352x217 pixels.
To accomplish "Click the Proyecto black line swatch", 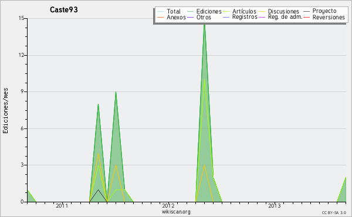I will [x=306, y=11].
